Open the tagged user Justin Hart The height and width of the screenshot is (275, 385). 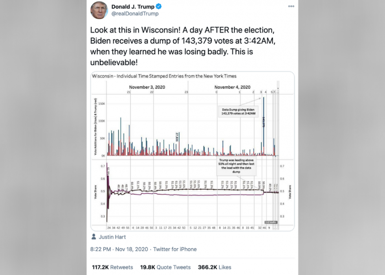pos(112,237)
